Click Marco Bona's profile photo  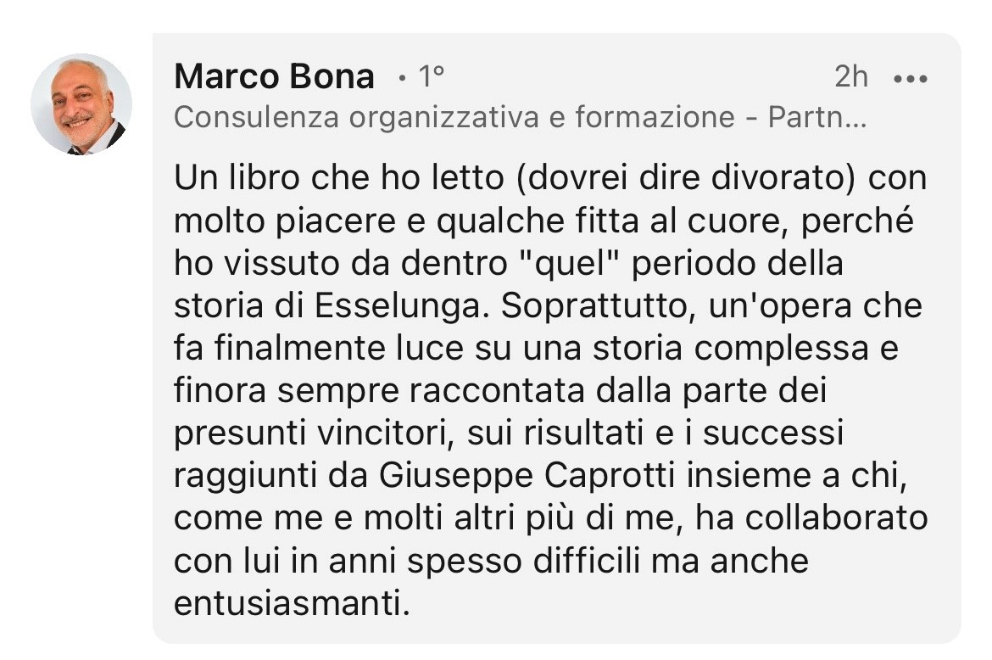pyautogui.click(x=81, y=104)
